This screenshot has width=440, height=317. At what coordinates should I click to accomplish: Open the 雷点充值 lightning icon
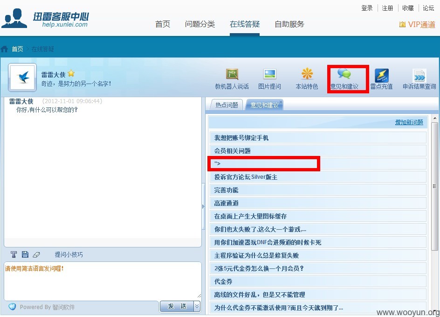click(382, 75)
